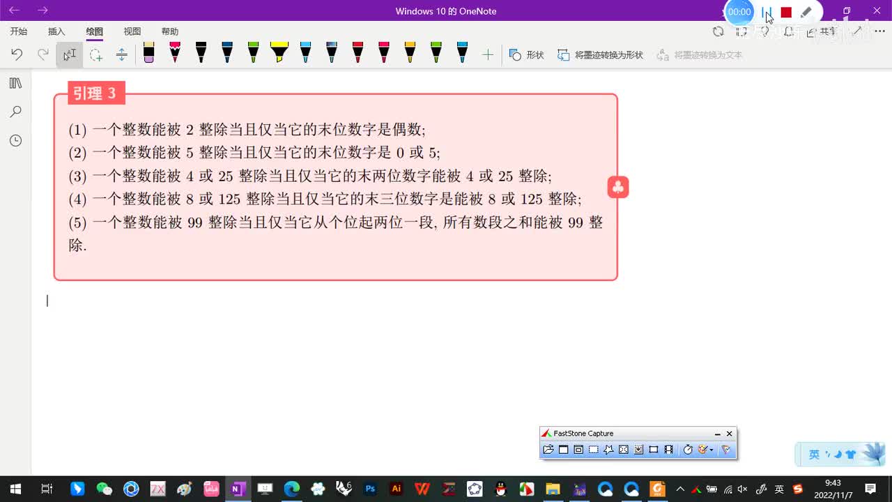Open Task View on taskbar

pyautogui.click(x=47, y=489)
